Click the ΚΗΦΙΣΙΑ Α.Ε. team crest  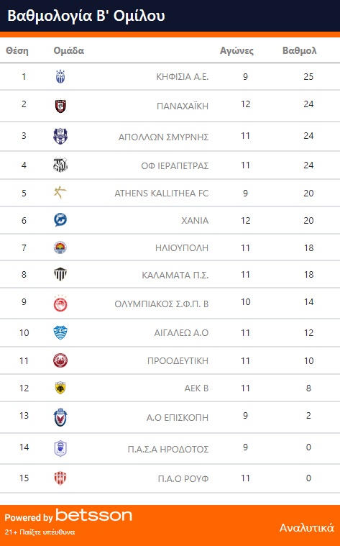coord(60,76)
